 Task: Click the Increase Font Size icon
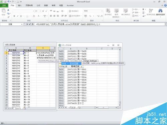[43, 11]
